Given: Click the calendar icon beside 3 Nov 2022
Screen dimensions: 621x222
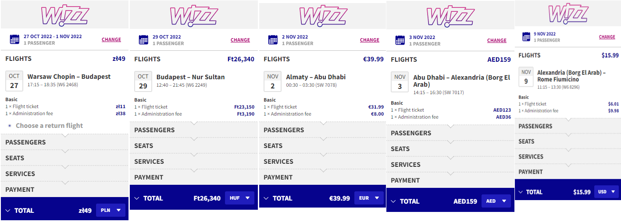Looking at the screenshot, I should [x=400, y=40].
